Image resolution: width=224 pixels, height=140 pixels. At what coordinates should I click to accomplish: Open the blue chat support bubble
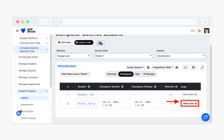coord(205,117)
